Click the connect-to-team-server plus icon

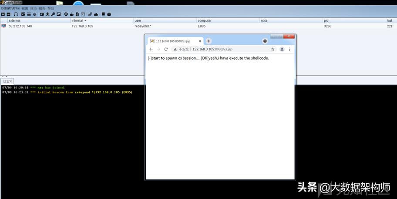[x=3, y=14]
